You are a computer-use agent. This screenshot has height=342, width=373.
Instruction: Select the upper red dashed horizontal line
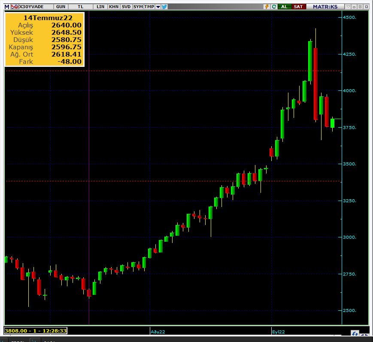click(x=174, y=71)
